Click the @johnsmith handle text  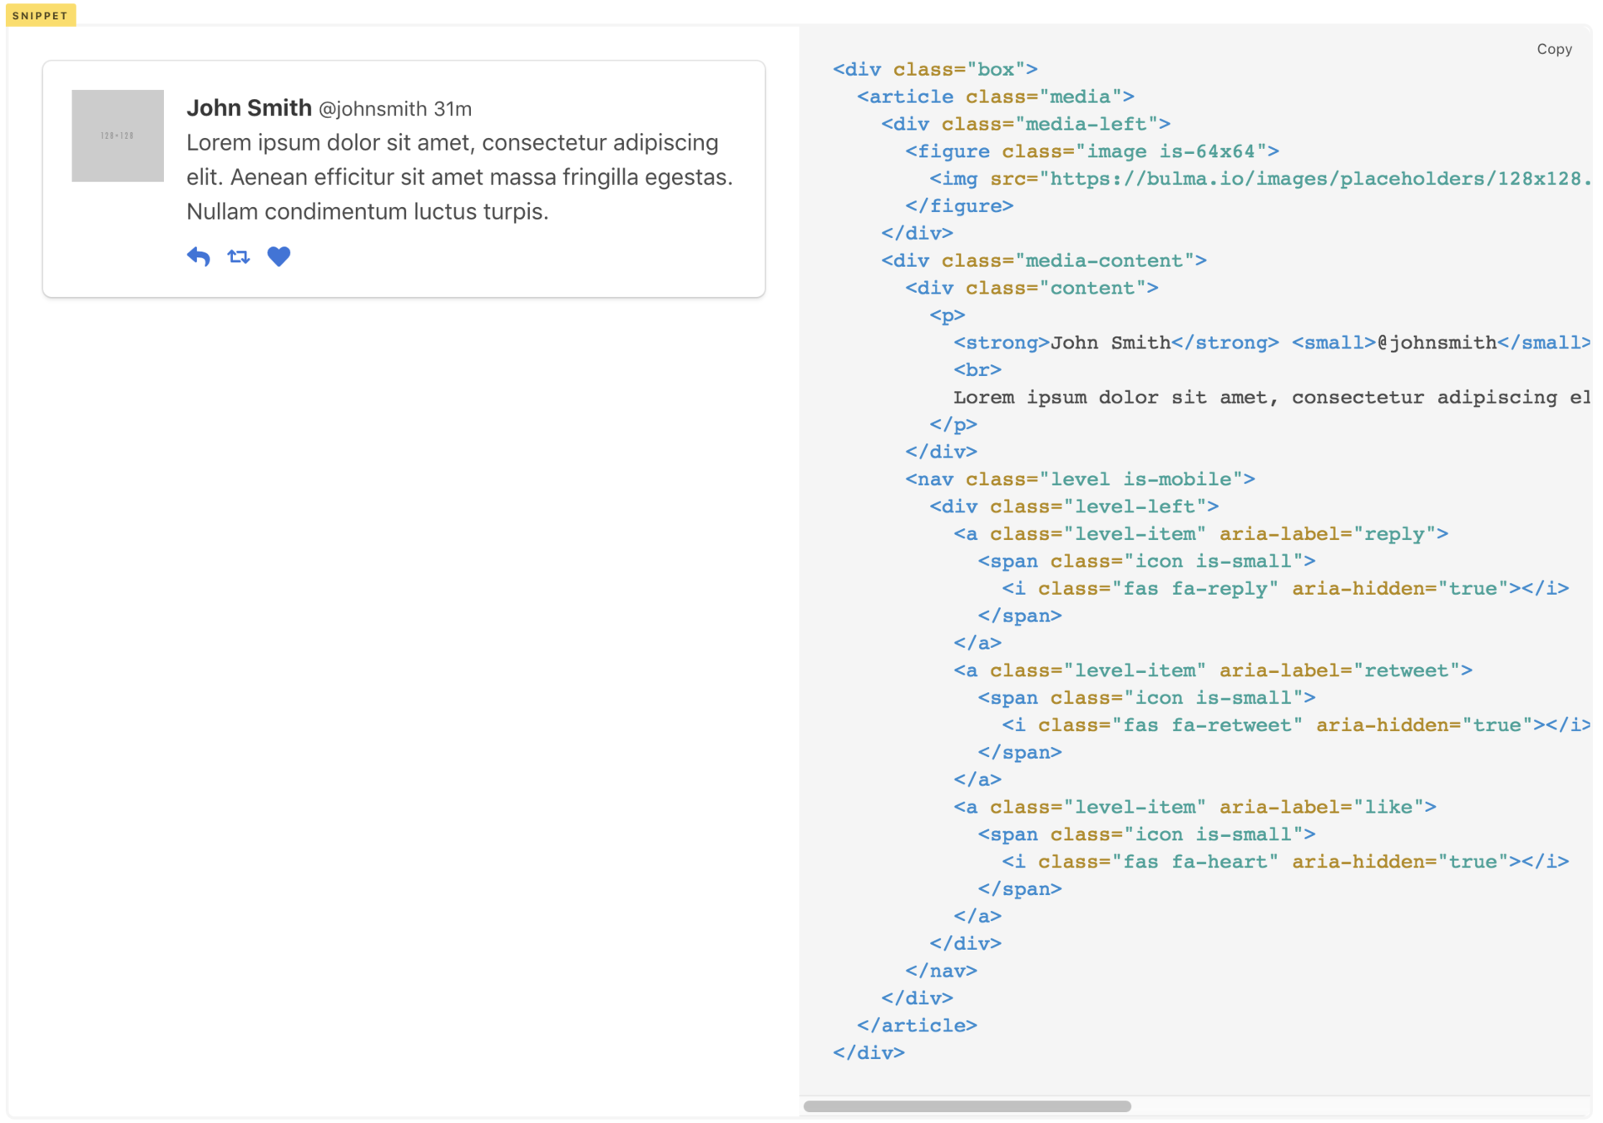click(x=373, y=109)
